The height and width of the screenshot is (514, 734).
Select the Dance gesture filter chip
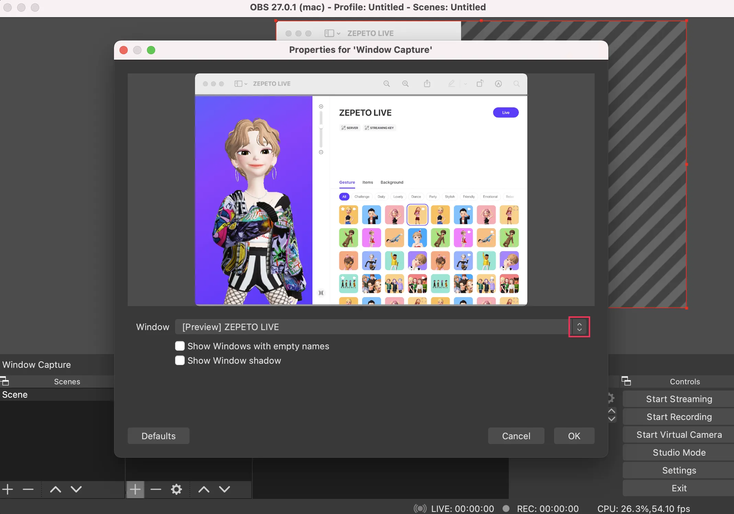416,197
